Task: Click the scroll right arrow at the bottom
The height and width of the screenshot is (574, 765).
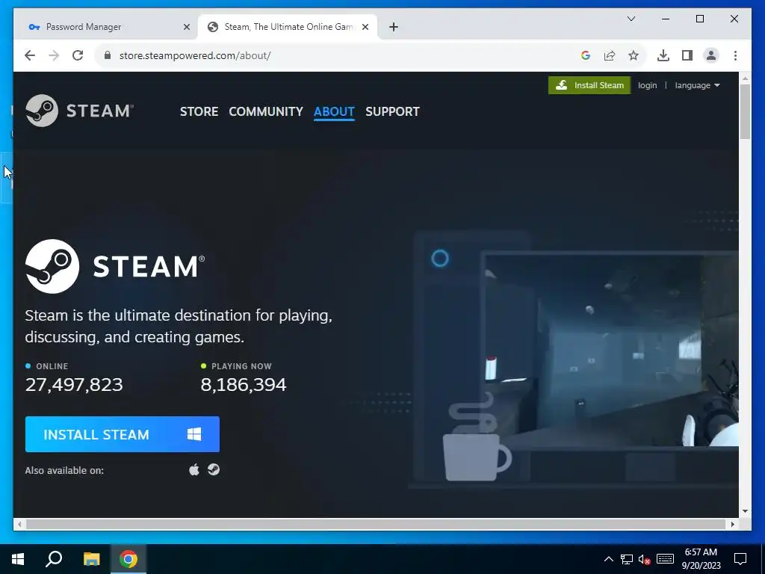Action: (x=732, y=524)
